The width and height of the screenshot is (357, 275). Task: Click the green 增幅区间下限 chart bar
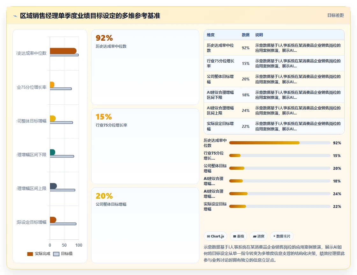[x=52, y=152]
